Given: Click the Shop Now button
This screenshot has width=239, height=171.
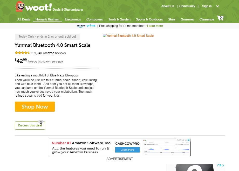Looking at the screenshot, I should (35, 107).
